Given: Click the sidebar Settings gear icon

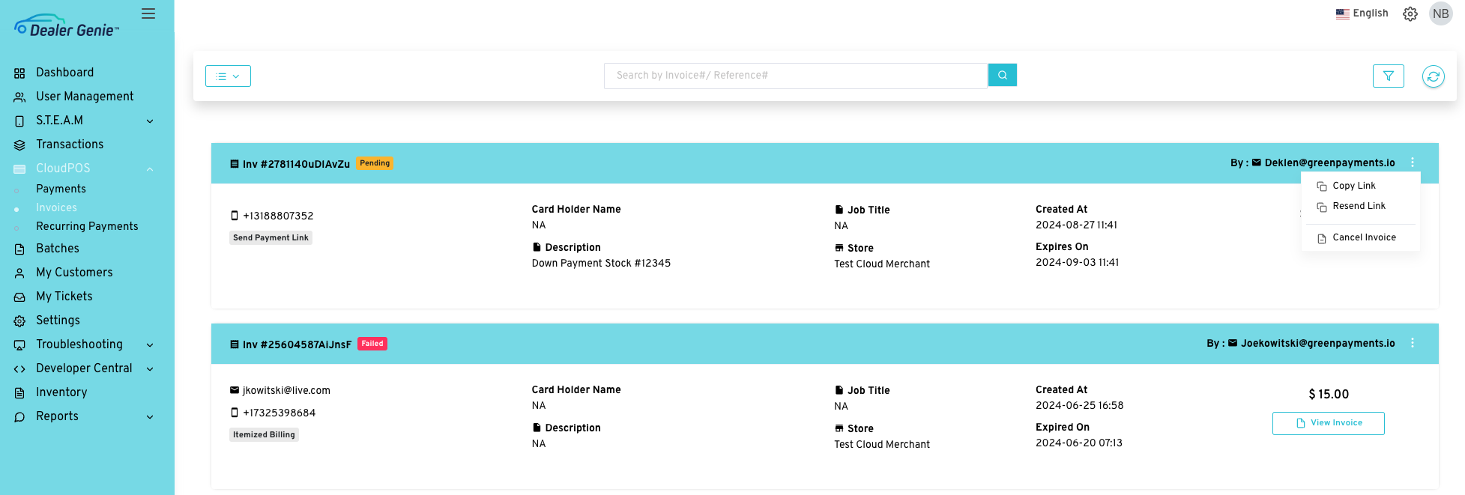Looking at the screenshot, I should click(x=19, y=321).
